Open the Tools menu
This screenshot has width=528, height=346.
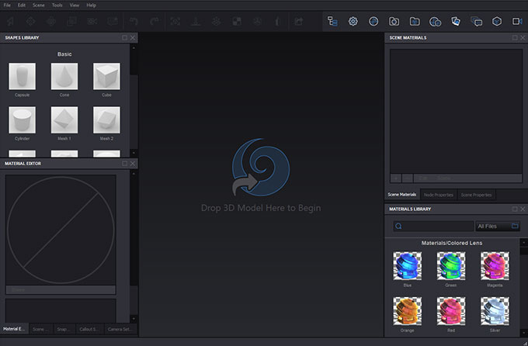tap(57, 5)
